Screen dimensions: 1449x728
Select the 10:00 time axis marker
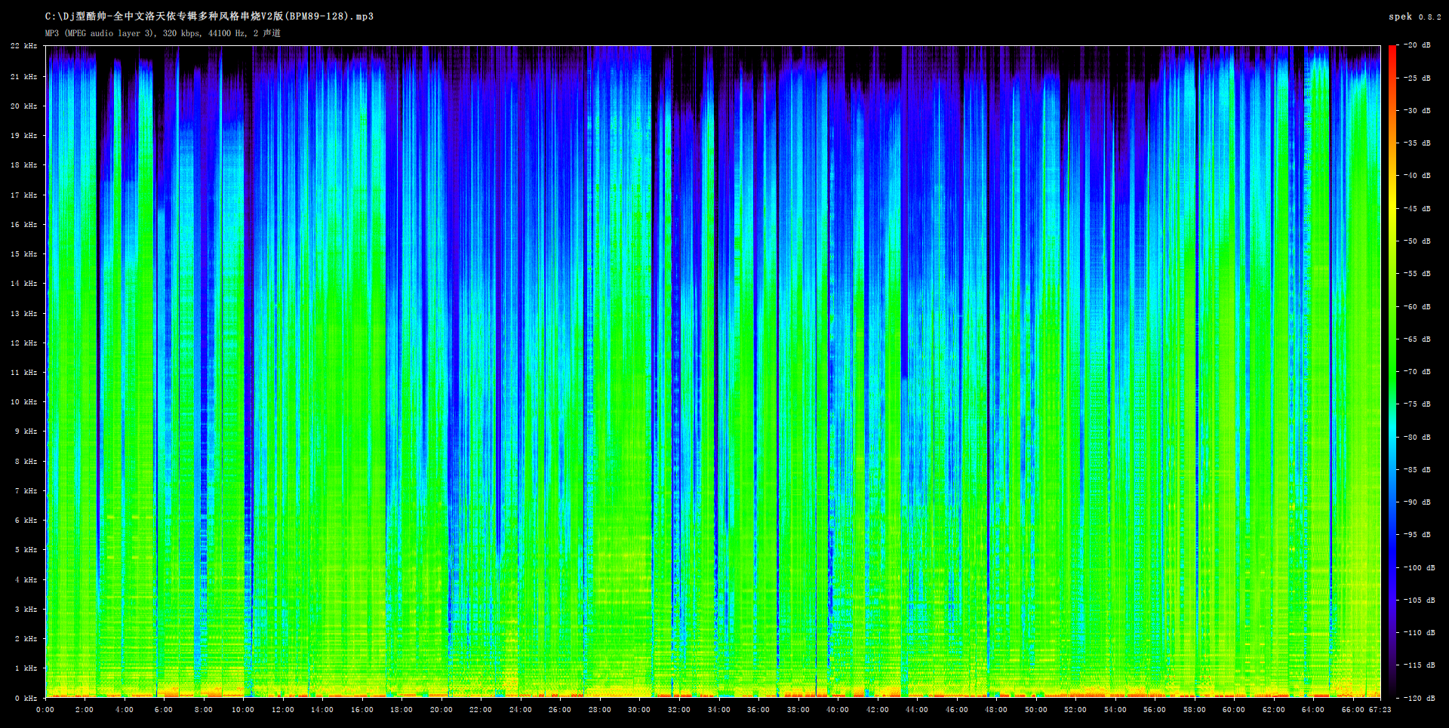[x=243, y=710]
